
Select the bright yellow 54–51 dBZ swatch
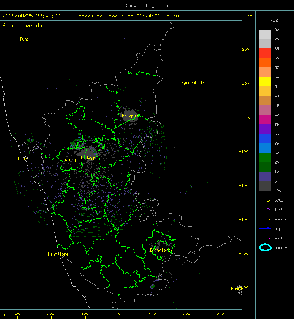coord(265,82)
